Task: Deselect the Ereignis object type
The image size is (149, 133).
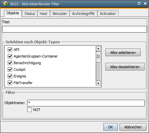Action: point(10,76)
